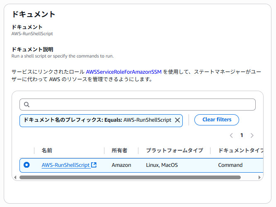276x207 pixels.
Task: Click scrollbar right arrow
Action: click(x=259, y=177)
